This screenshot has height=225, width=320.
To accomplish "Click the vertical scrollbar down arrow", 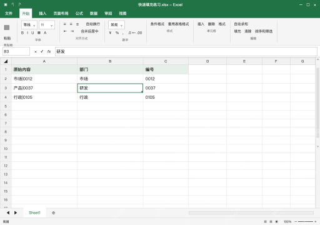I will point(317,146).
